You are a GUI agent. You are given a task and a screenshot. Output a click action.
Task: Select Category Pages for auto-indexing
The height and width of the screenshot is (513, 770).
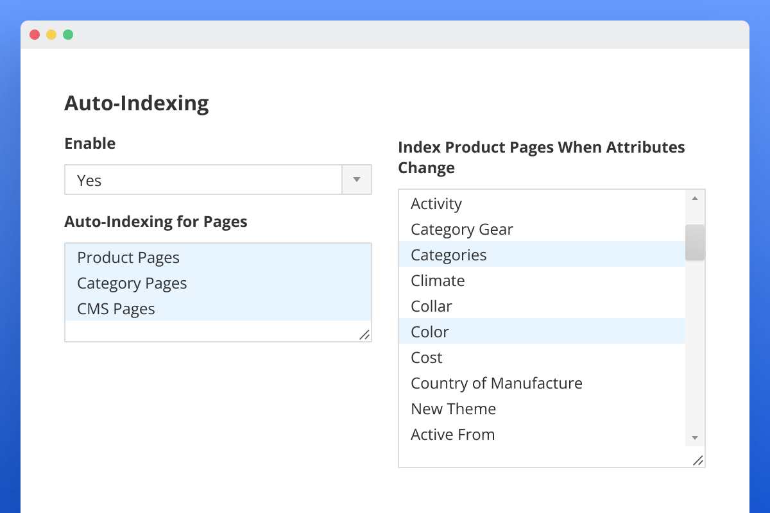pos(132,283)
